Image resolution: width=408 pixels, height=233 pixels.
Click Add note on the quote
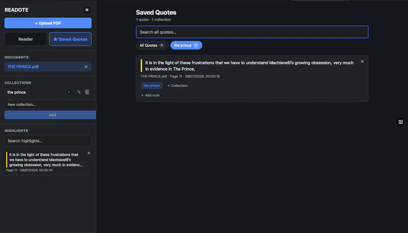[150, 95]
